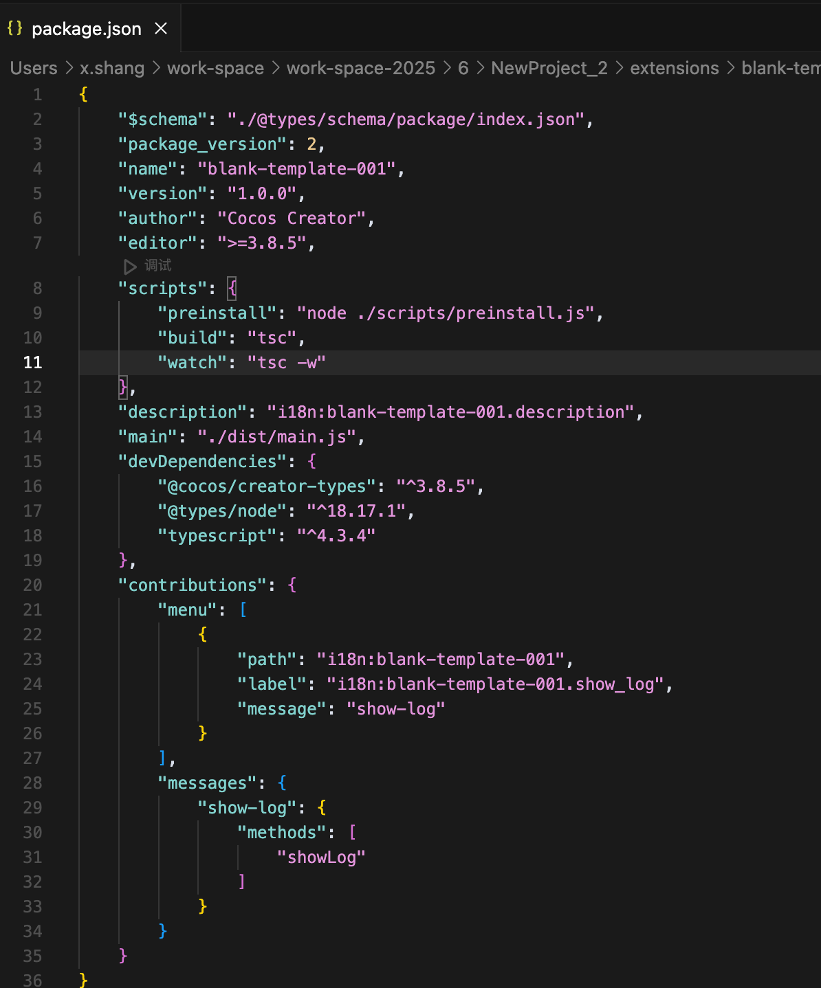
Task: Open the 6 breadcrumb folder segment
Action: (x=463, y=68)
